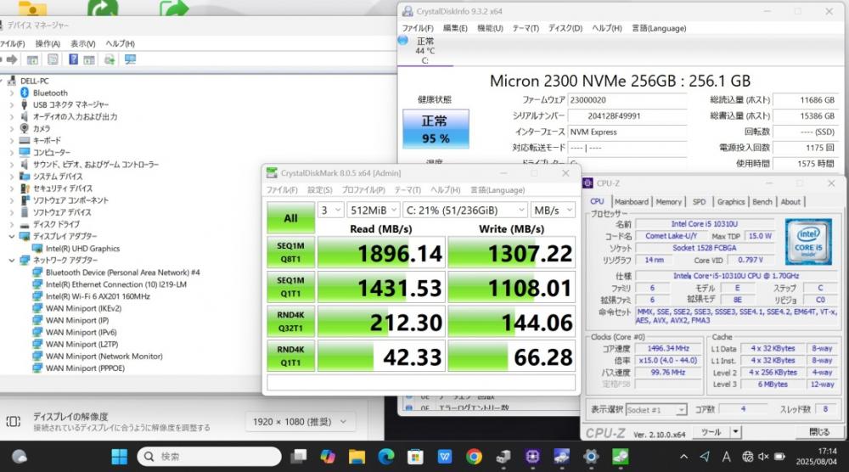Viewport: 849px width, 472px height.
Task: Click the scan hardware changes monitor icon
Action: click(x=130, y=59)
